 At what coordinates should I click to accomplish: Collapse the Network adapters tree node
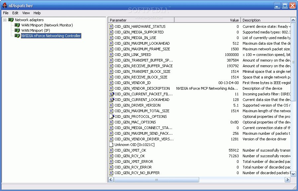tap(5, 20)
